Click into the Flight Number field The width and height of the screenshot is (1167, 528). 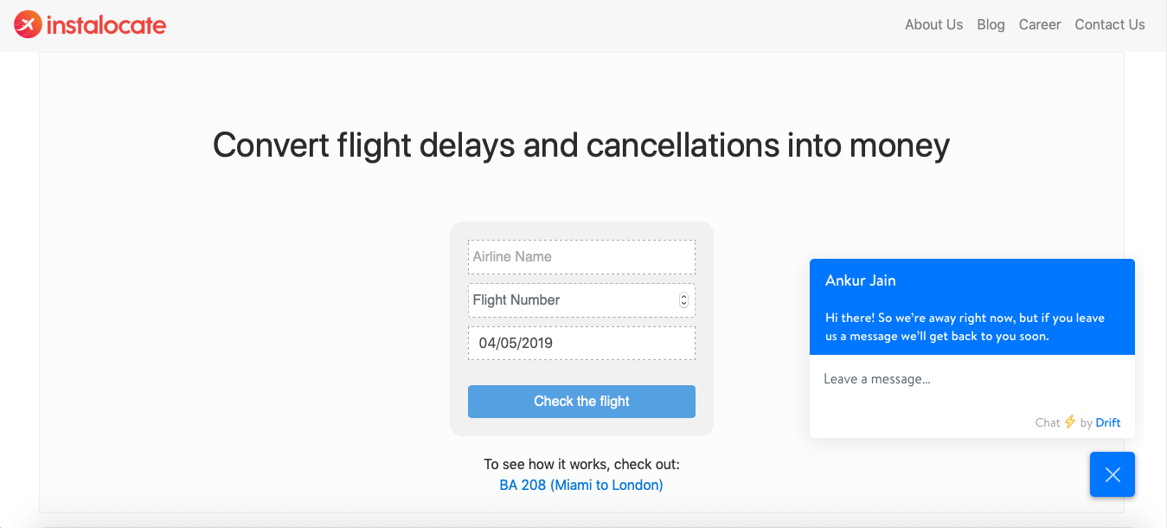(571, 300)
